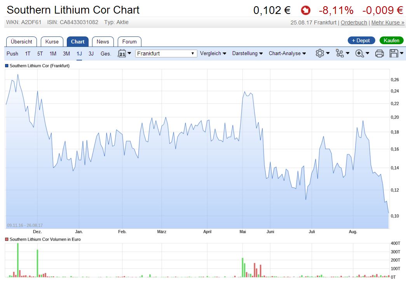Screen dimensions: 406x282
Task: Open the Orderbuch link
Action: pos(354,22)
